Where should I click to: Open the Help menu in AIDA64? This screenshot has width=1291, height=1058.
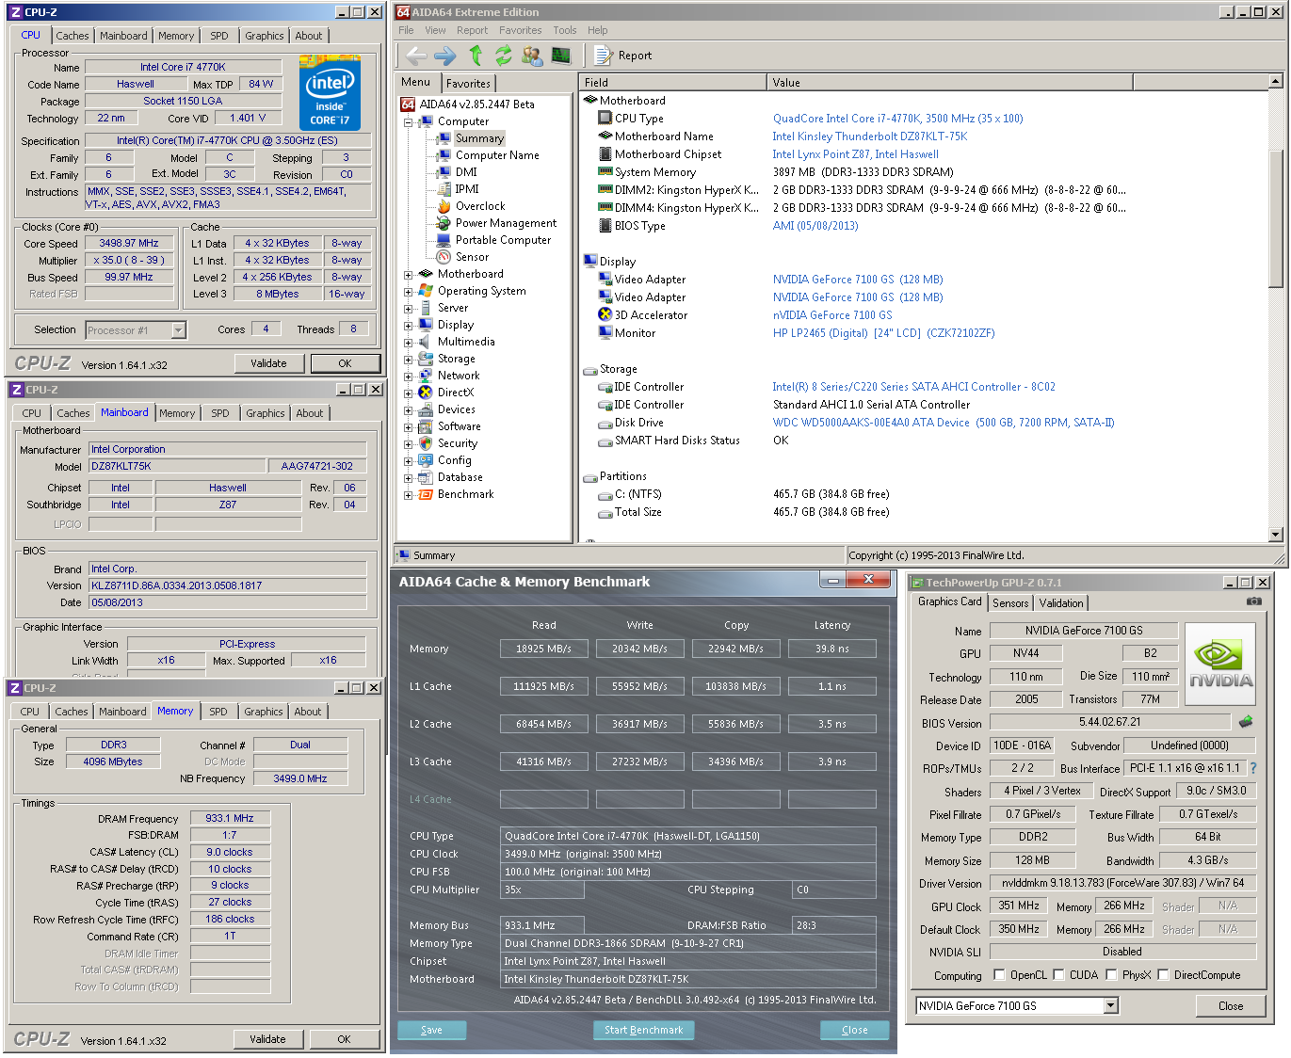(598, 30)
